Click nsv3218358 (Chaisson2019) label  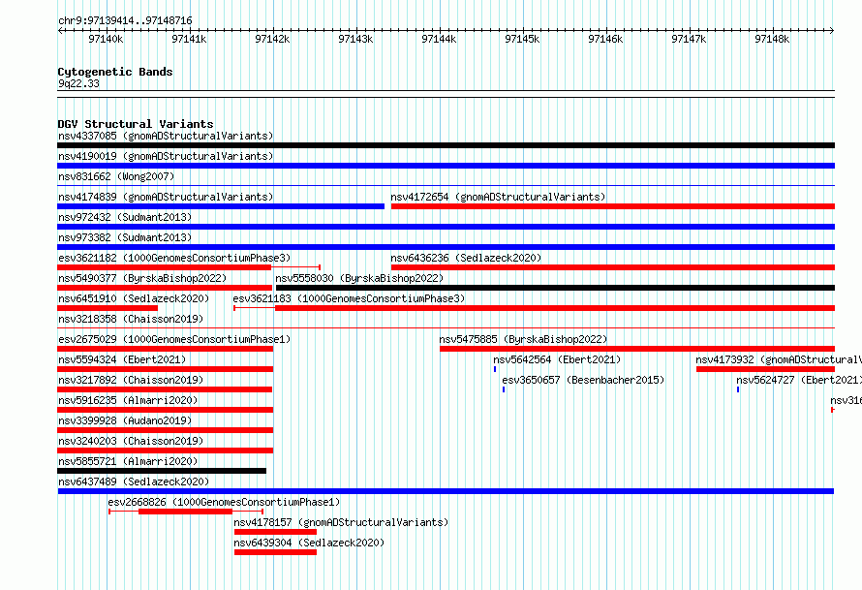131,319
